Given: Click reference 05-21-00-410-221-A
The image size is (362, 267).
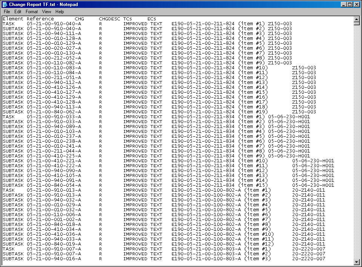Looking at the screenshot, I should 54,161.
